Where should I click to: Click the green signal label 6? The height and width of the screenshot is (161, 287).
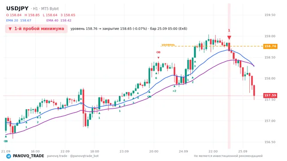[156, 78]
